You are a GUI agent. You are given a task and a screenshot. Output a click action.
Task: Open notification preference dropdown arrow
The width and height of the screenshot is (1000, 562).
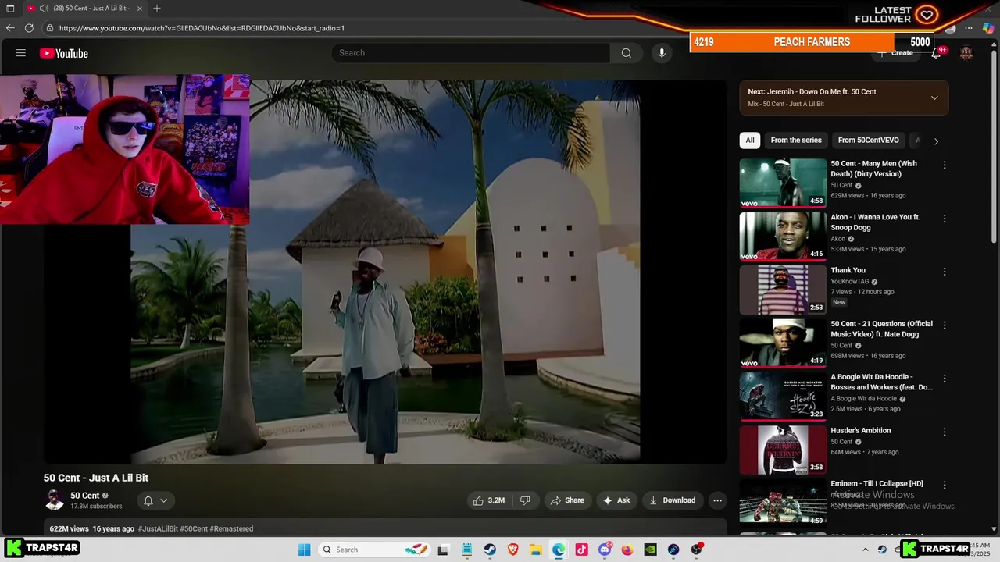(x=164, y=500)
